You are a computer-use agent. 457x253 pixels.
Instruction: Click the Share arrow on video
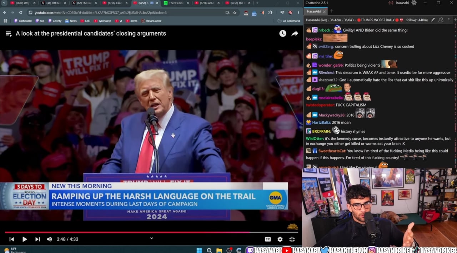295,33
